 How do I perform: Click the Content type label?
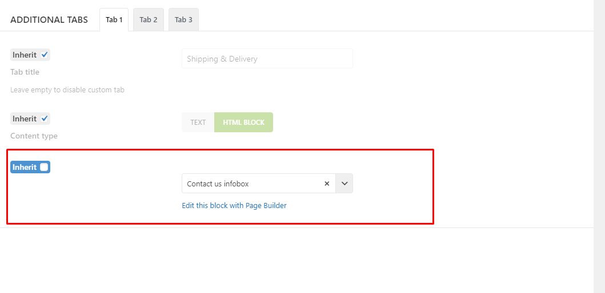[x=34, y=136]
